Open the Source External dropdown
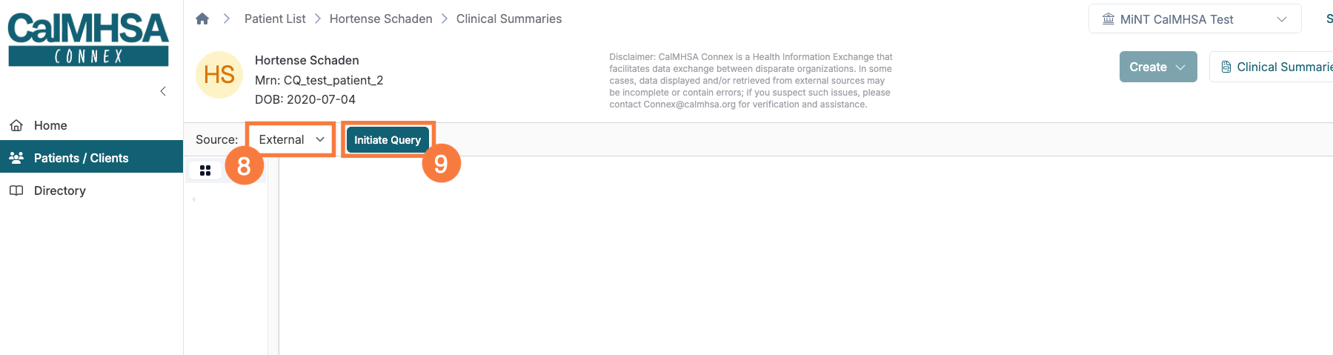 pyautogui.click(x=291, y=139)
